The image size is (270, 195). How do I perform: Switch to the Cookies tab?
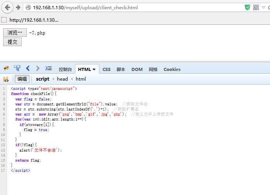(172, 69)
